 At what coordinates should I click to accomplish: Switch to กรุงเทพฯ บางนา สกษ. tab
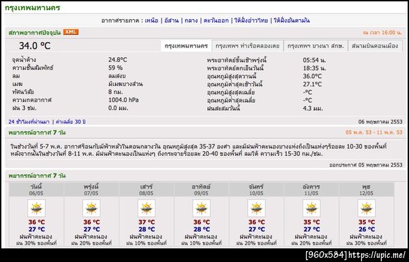[x=316, y=46]
